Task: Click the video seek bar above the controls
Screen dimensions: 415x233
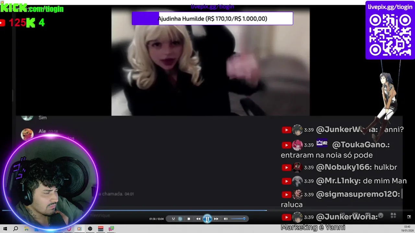Action: click(207, 210)
